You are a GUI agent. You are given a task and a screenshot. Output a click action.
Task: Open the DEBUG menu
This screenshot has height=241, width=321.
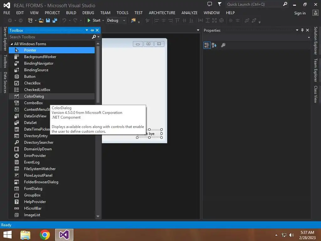point(88,13)
